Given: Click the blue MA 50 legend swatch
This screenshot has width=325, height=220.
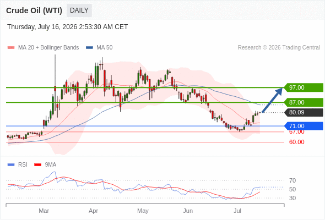Looking at the screenshot, I should 89,48.
